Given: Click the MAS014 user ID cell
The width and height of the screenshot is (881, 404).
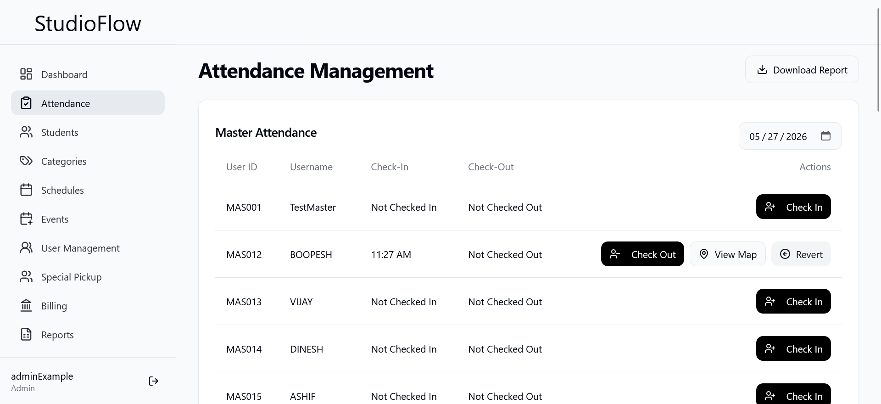Looking at the screenshot, I should click(244, 349).
